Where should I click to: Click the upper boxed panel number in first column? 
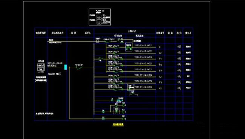pyautogui.click(x=41, y=65)
